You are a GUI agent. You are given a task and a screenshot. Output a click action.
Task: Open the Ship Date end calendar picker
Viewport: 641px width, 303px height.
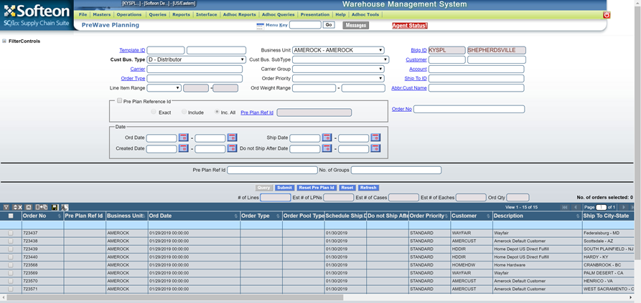point(375,138)
